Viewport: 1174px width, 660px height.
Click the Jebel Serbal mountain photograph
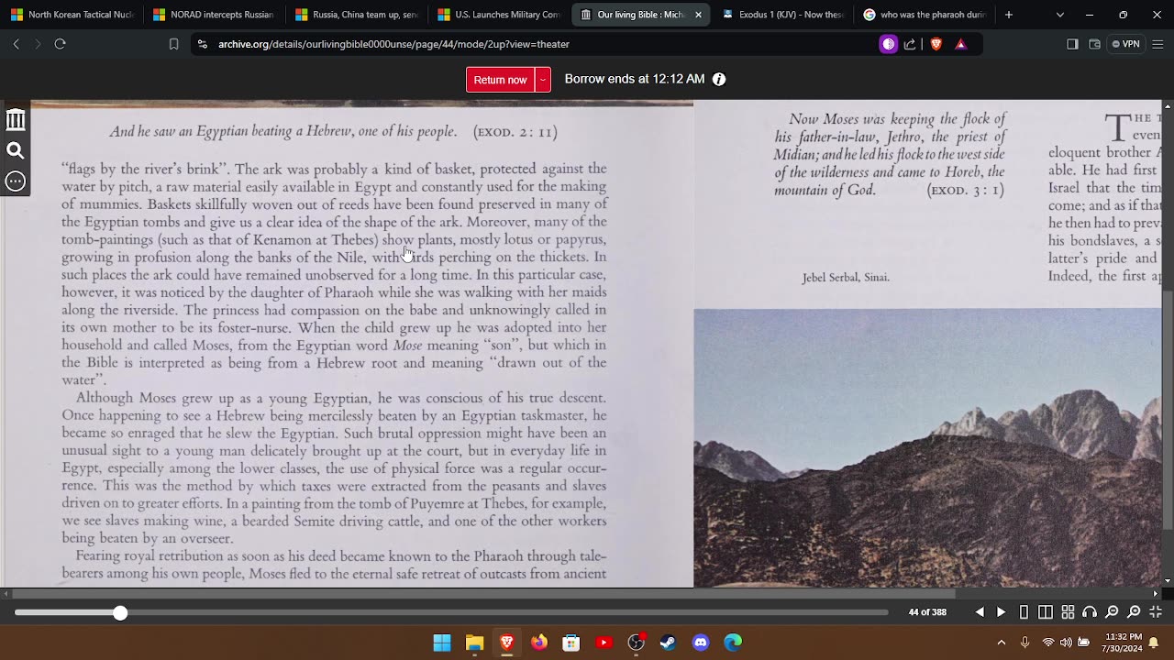[927, 447]
